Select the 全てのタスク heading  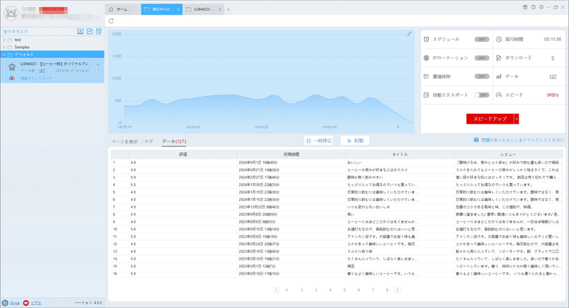coord(16,31)
